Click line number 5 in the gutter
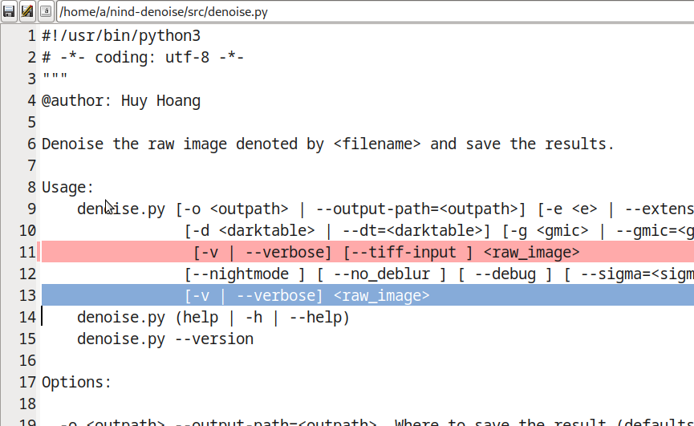 click(x=31, y=123)
